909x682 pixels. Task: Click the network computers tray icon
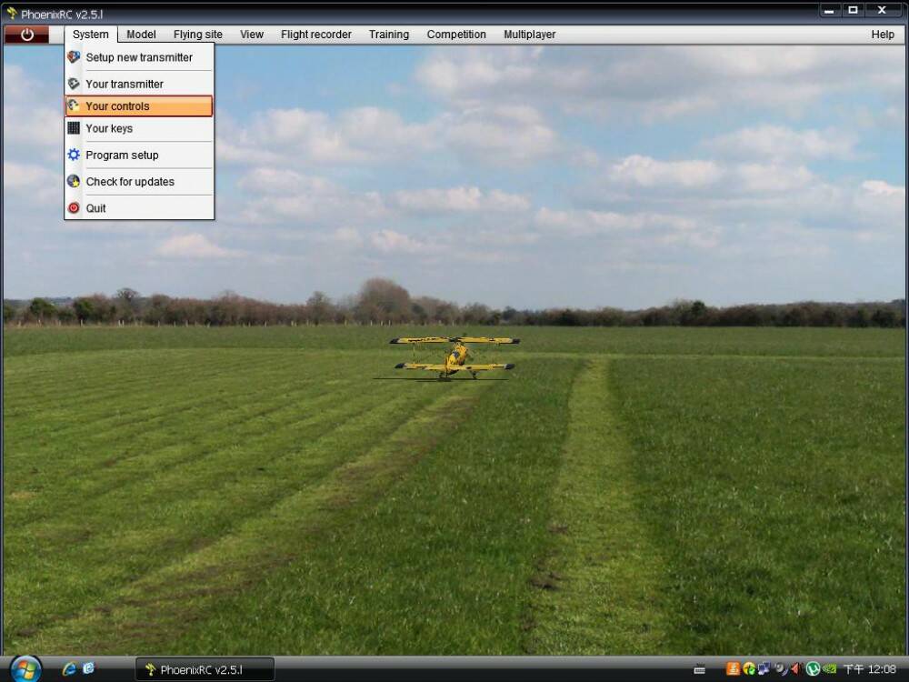pyautogui.click(x=764, y=668)
